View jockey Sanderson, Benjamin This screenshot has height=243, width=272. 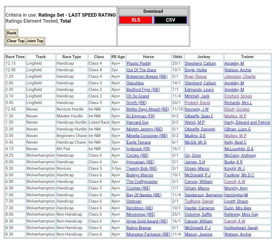tap(203, 195)
